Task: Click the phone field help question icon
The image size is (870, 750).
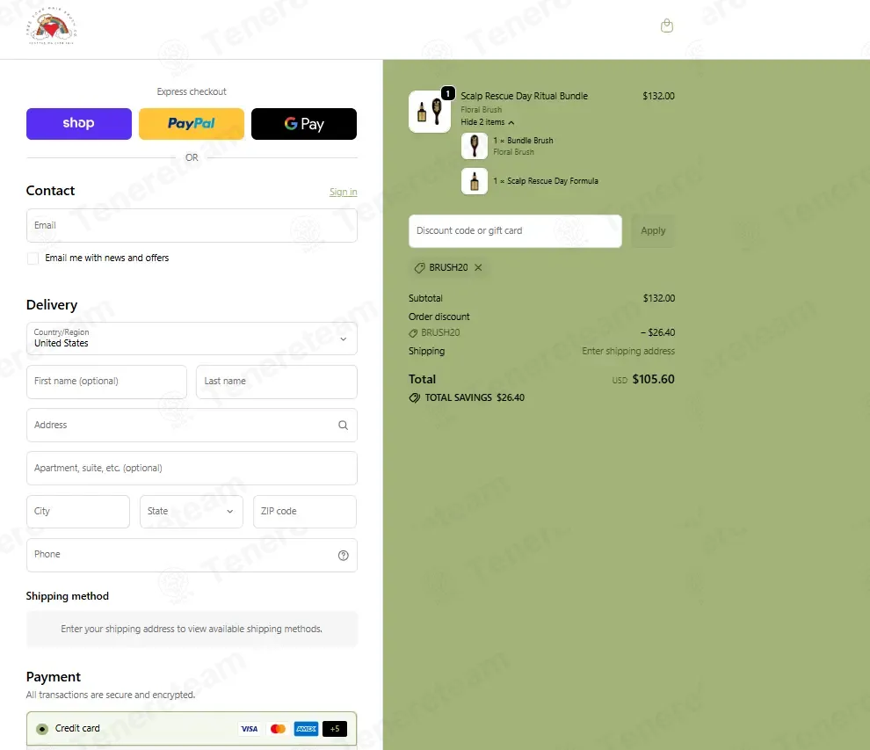Action: click(343, 555)
